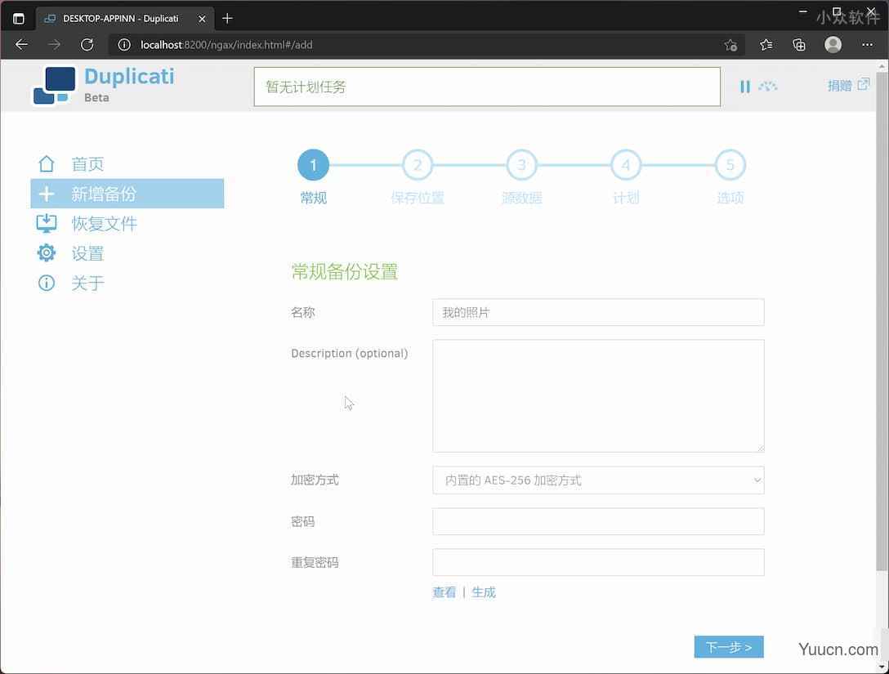
Task: Open the tab actions menu icon
Action: [18, 19]
